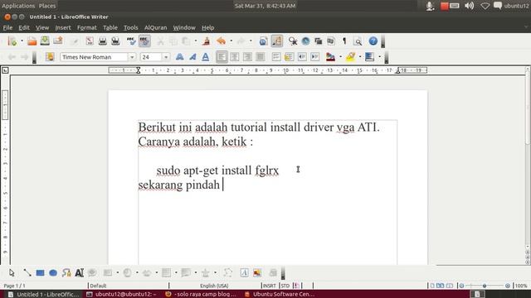Screen dimensions: 531x298
Task: Open Data Sources
Action: [331, 41]
